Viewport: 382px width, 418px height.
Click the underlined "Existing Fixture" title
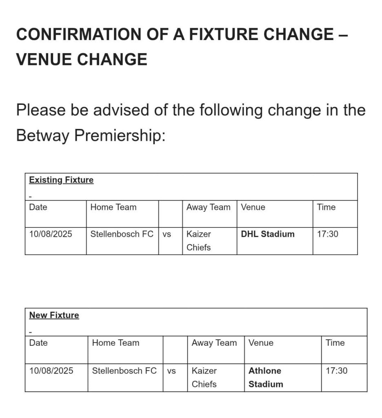[x=61, y=180]
